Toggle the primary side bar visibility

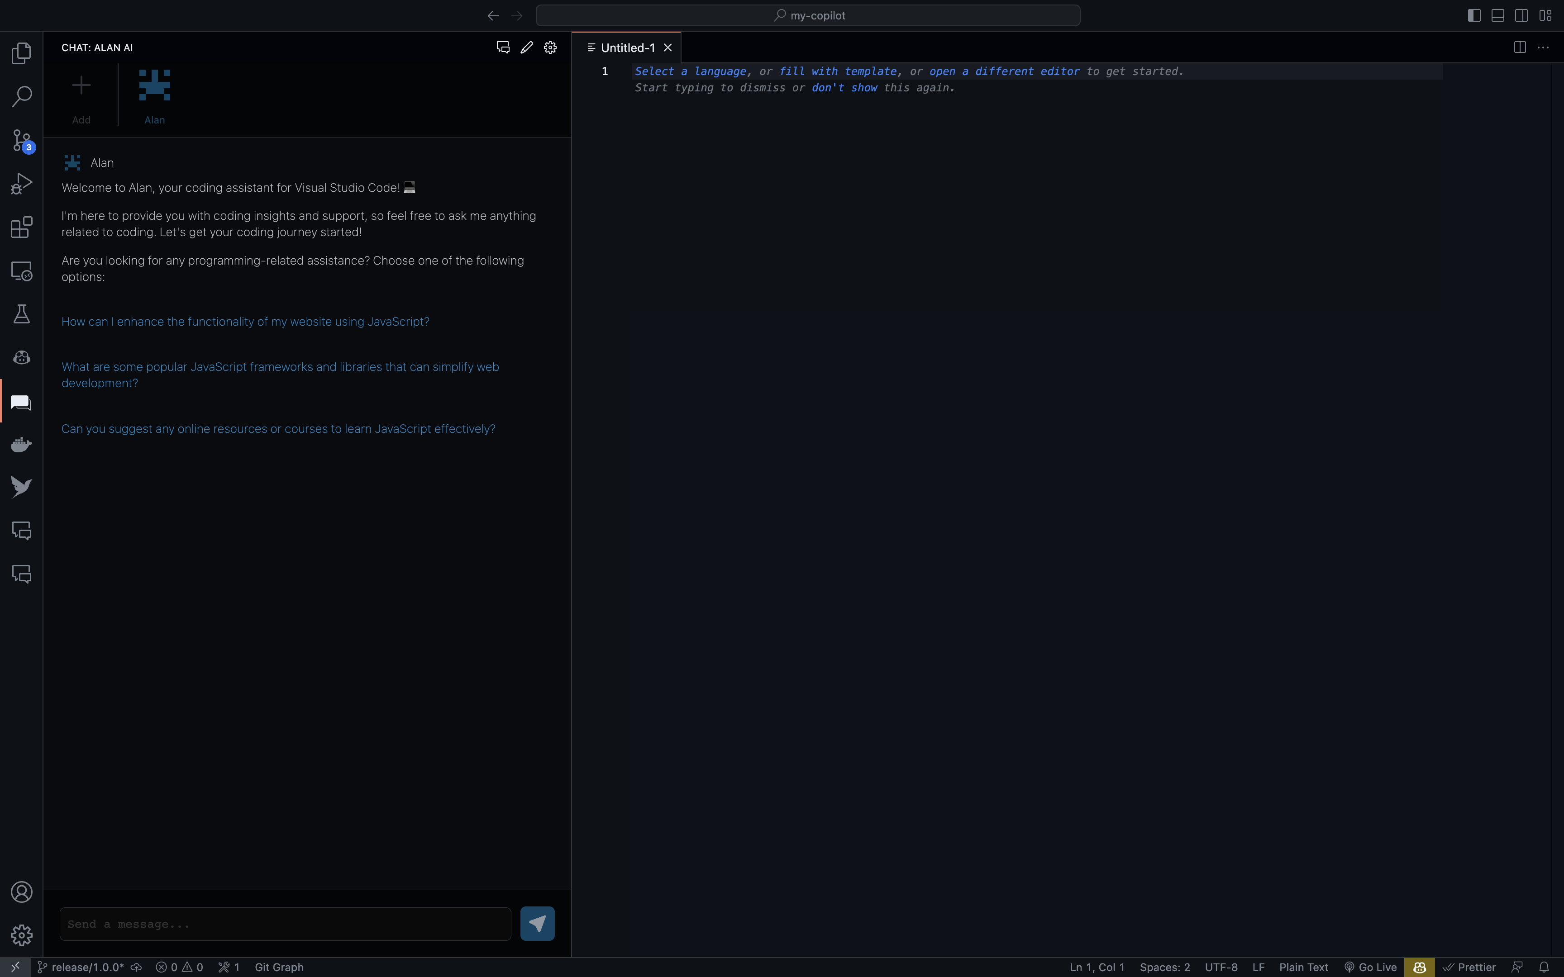pos(1473,15)
